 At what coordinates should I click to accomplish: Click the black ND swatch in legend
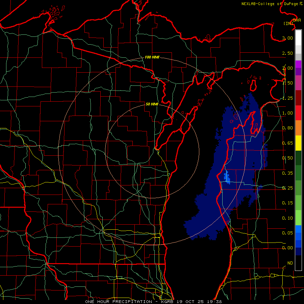[x=298, y=263]
